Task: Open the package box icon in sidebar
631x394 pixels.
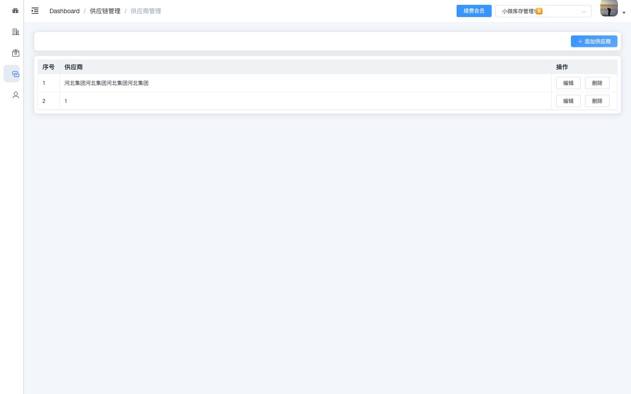Action: pos(16,53)
